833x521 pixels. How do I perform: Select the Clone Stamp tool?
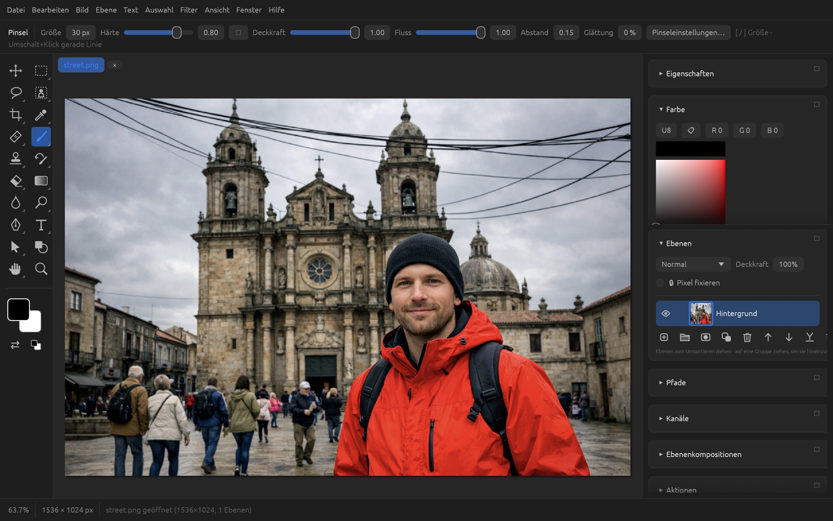(x=16, y=159)
